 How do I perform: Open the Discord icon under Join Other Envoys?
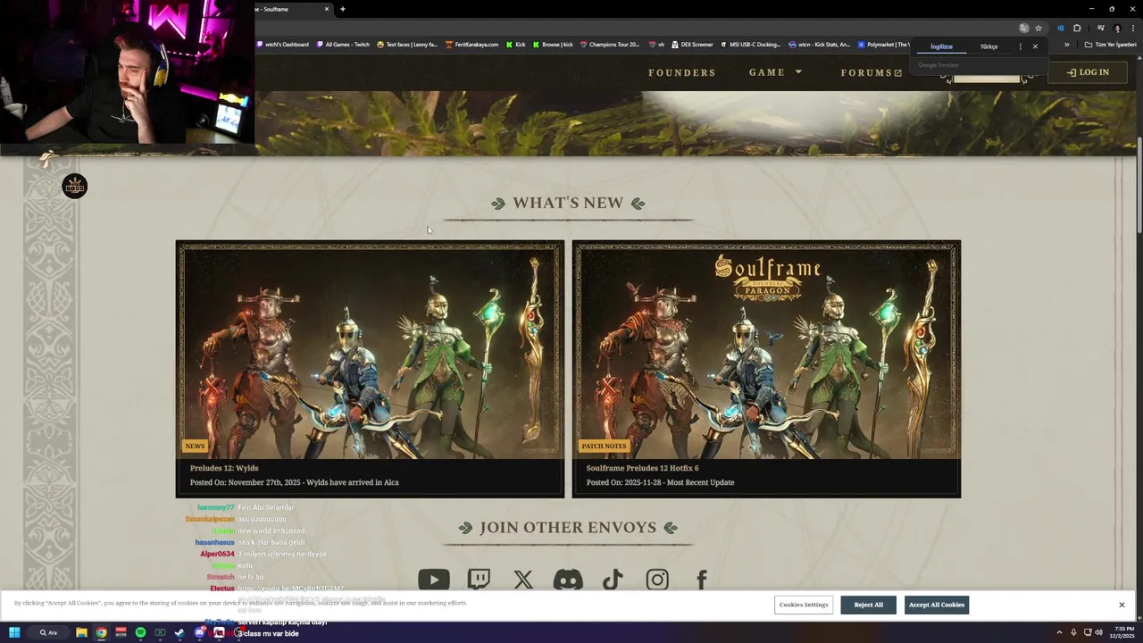click(x=568, y=580)
